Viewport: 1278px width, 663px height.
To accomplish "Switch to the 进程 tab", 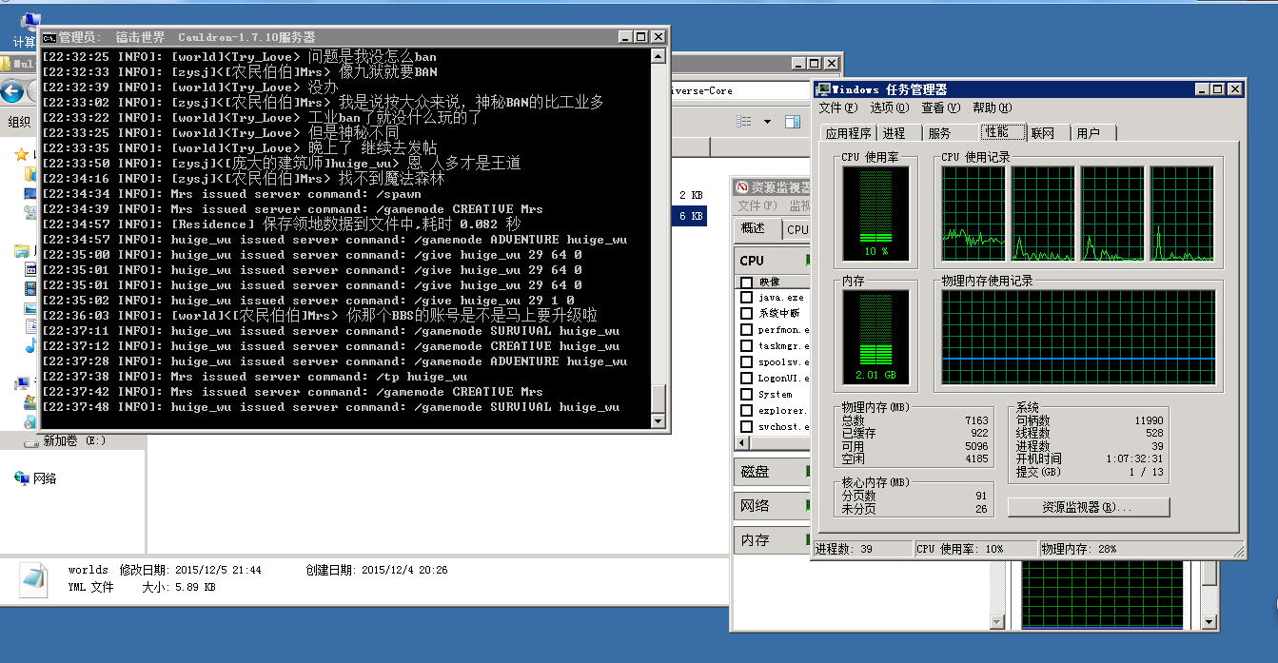I will coord(894,133).
